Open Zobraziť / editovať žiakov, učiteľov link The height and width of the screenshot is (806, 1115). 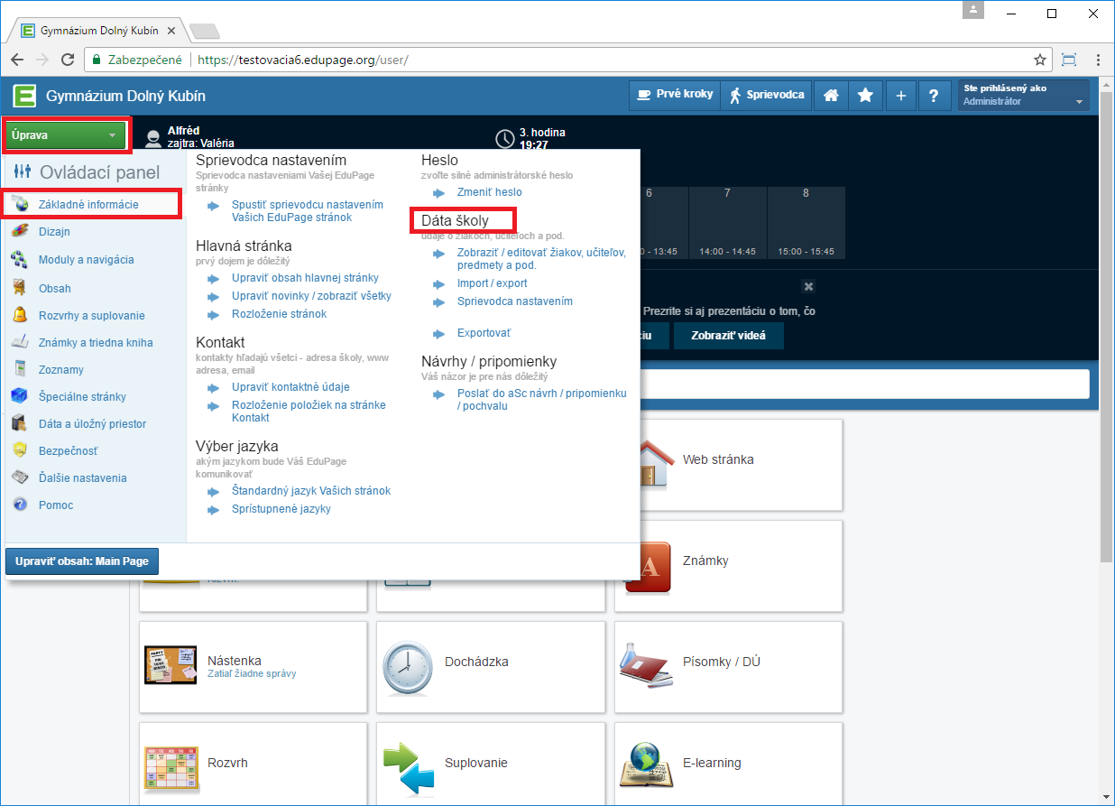tap(541, 259)
